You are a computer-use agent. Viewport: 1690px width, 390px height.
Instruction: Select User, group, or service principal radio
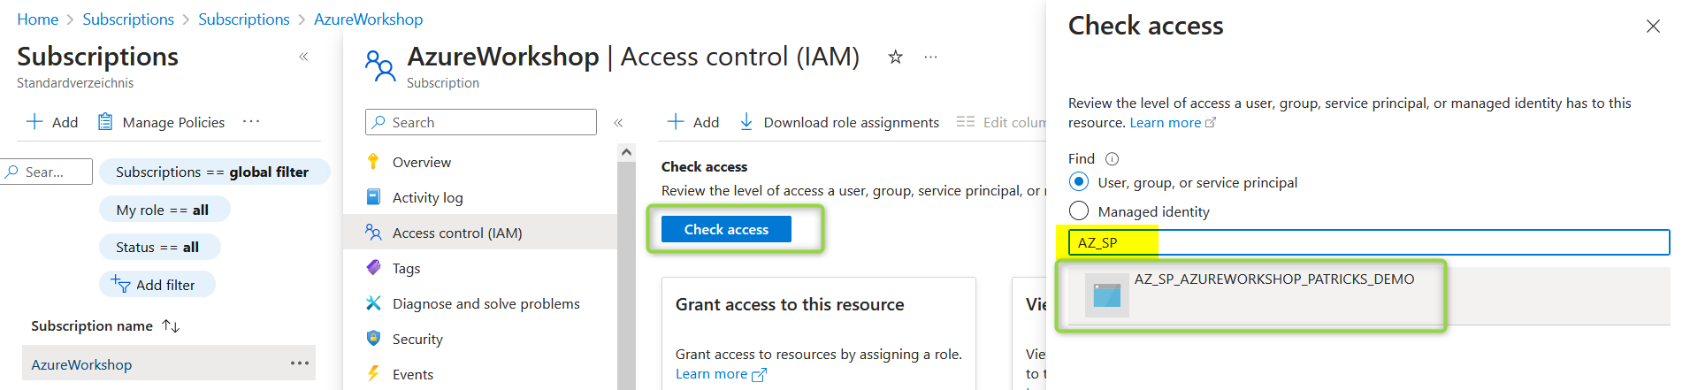[1079, 181]
